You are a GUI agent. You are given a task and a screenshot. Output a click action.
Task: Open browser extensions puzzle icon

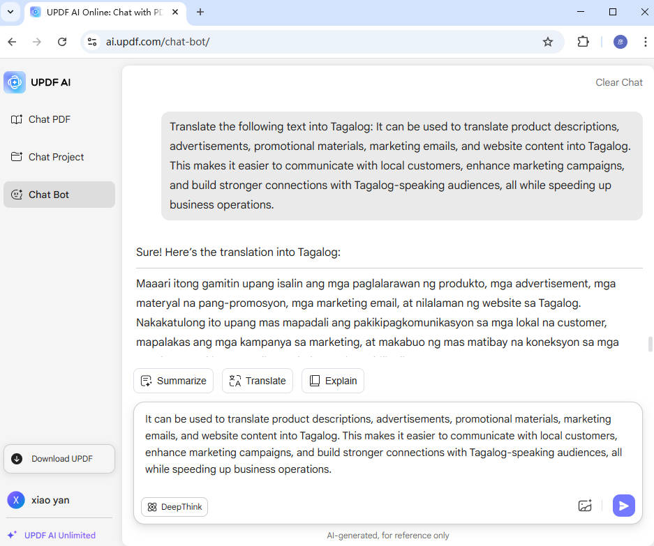coord(583,42)
